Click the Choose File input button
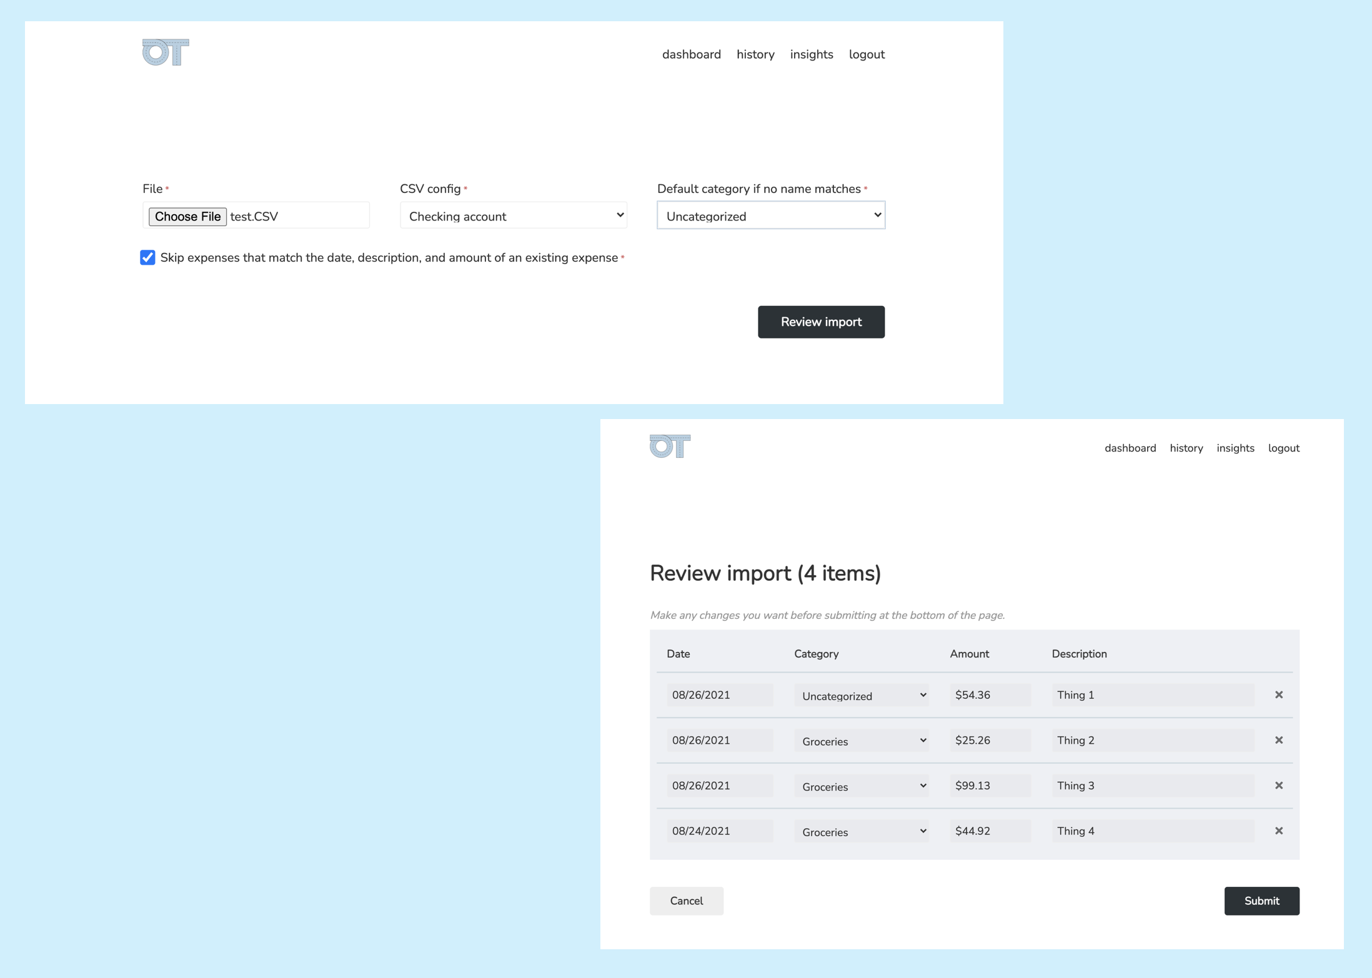Screen dimensions: 1372x978 (x=187, y=216)
